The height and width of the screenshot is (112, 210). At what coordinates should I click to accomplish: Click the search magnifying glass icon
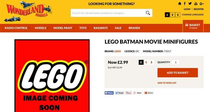click(x=148, y=13)
